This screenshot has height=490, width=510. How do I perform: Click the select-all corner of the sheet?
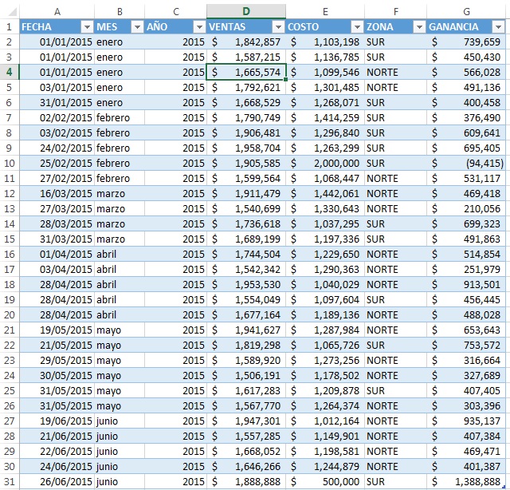pyautogui.click(x=8, y=10)
